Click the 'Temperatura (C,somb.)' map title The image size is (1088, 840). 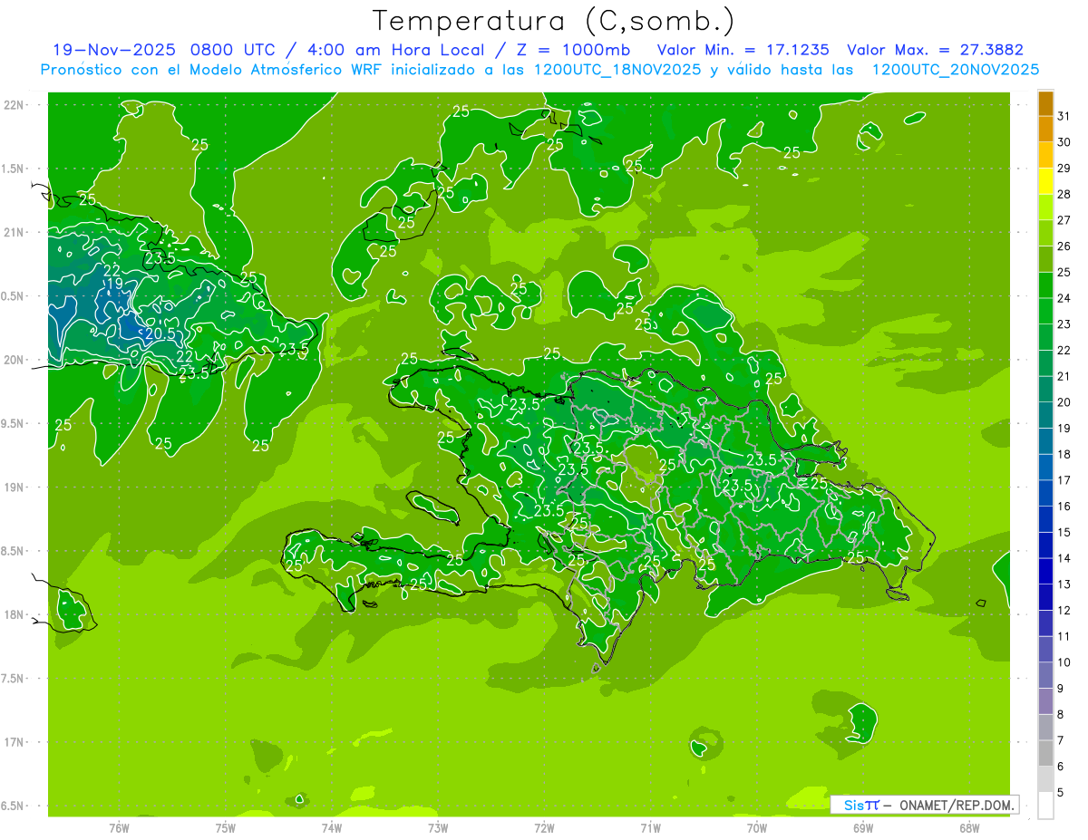[553, 21]
